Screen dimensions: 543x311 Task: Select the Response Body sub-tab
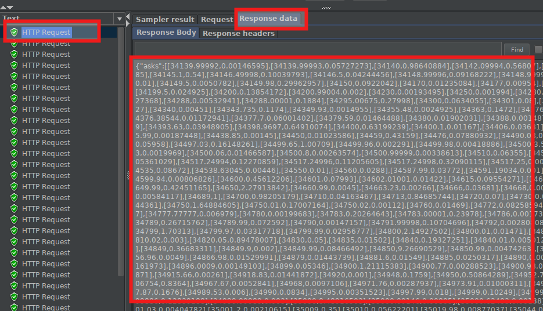(166, 32)
